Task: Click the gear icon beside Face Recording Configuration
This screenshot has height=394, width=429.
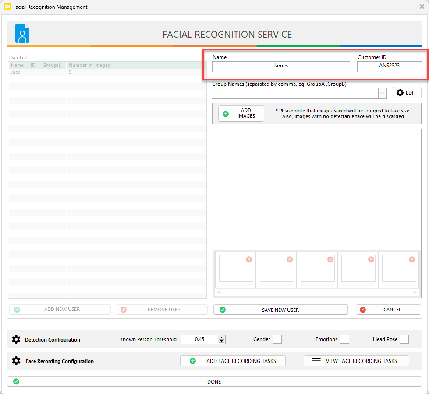Action: coord(16,361)
